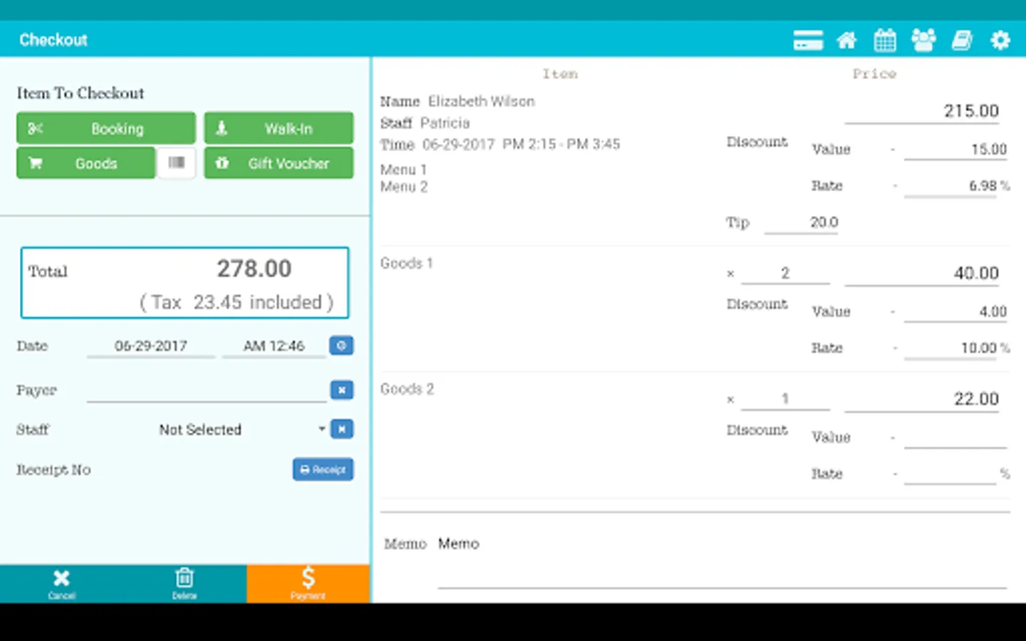Go to home screen icon
1026x641 pixels.
tap(846, 40)
